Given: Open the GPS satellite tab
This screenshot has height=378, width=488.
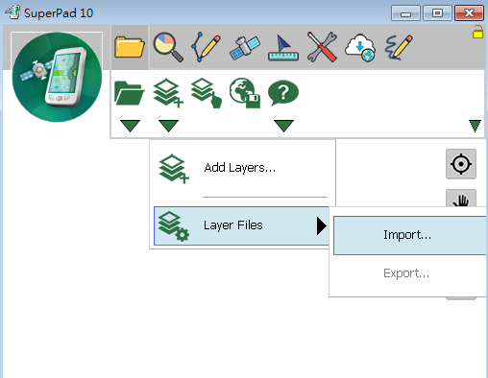Looking at the screenshot, I should (245, 48).
